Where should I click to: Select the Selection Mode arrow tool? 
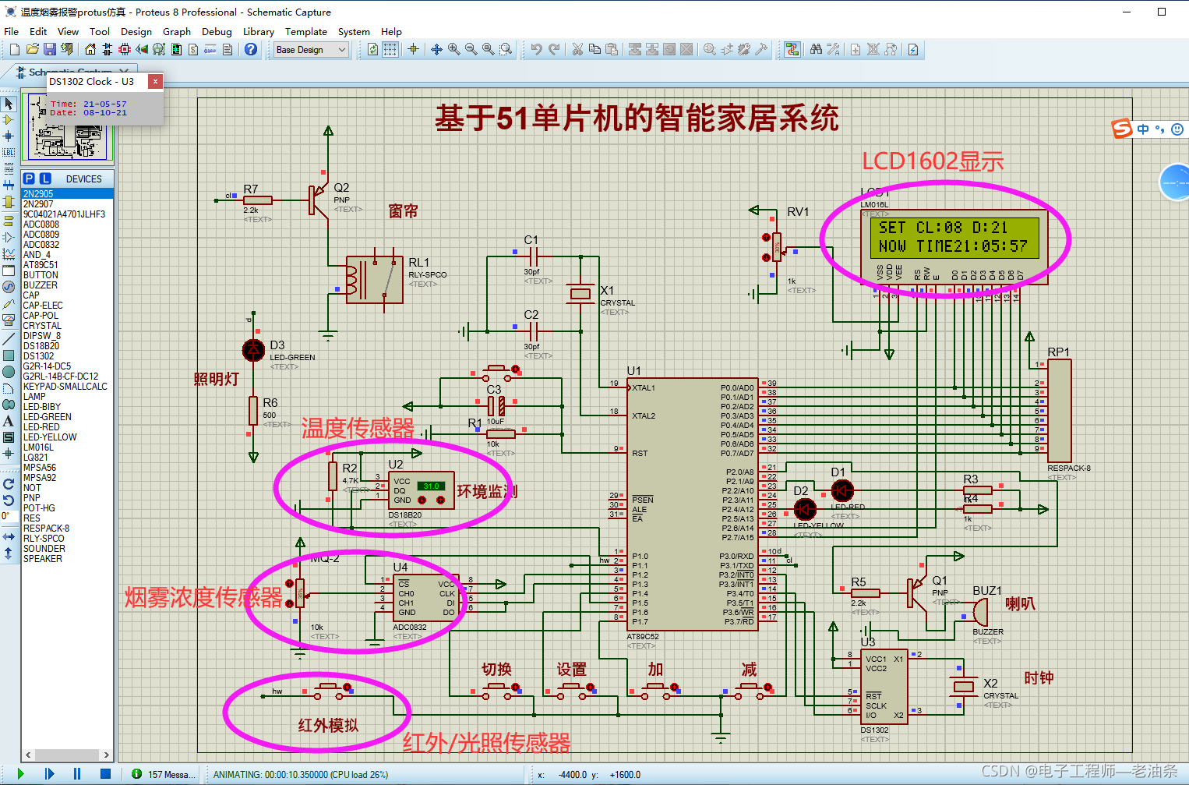coord(9,104)
